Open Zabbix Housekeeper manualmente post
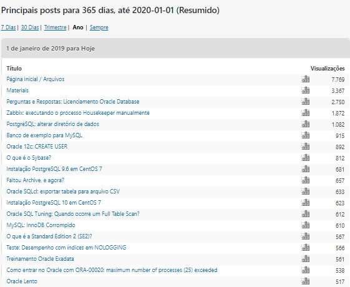This screenshot has height=287, width=350. tap(78, 113)
